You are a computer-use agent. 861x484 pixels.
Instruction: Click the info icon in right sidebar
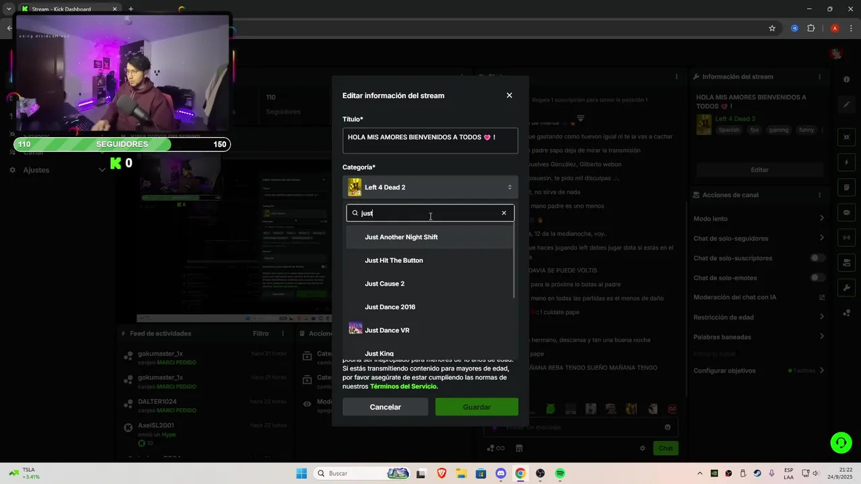(x=846, y=79)
